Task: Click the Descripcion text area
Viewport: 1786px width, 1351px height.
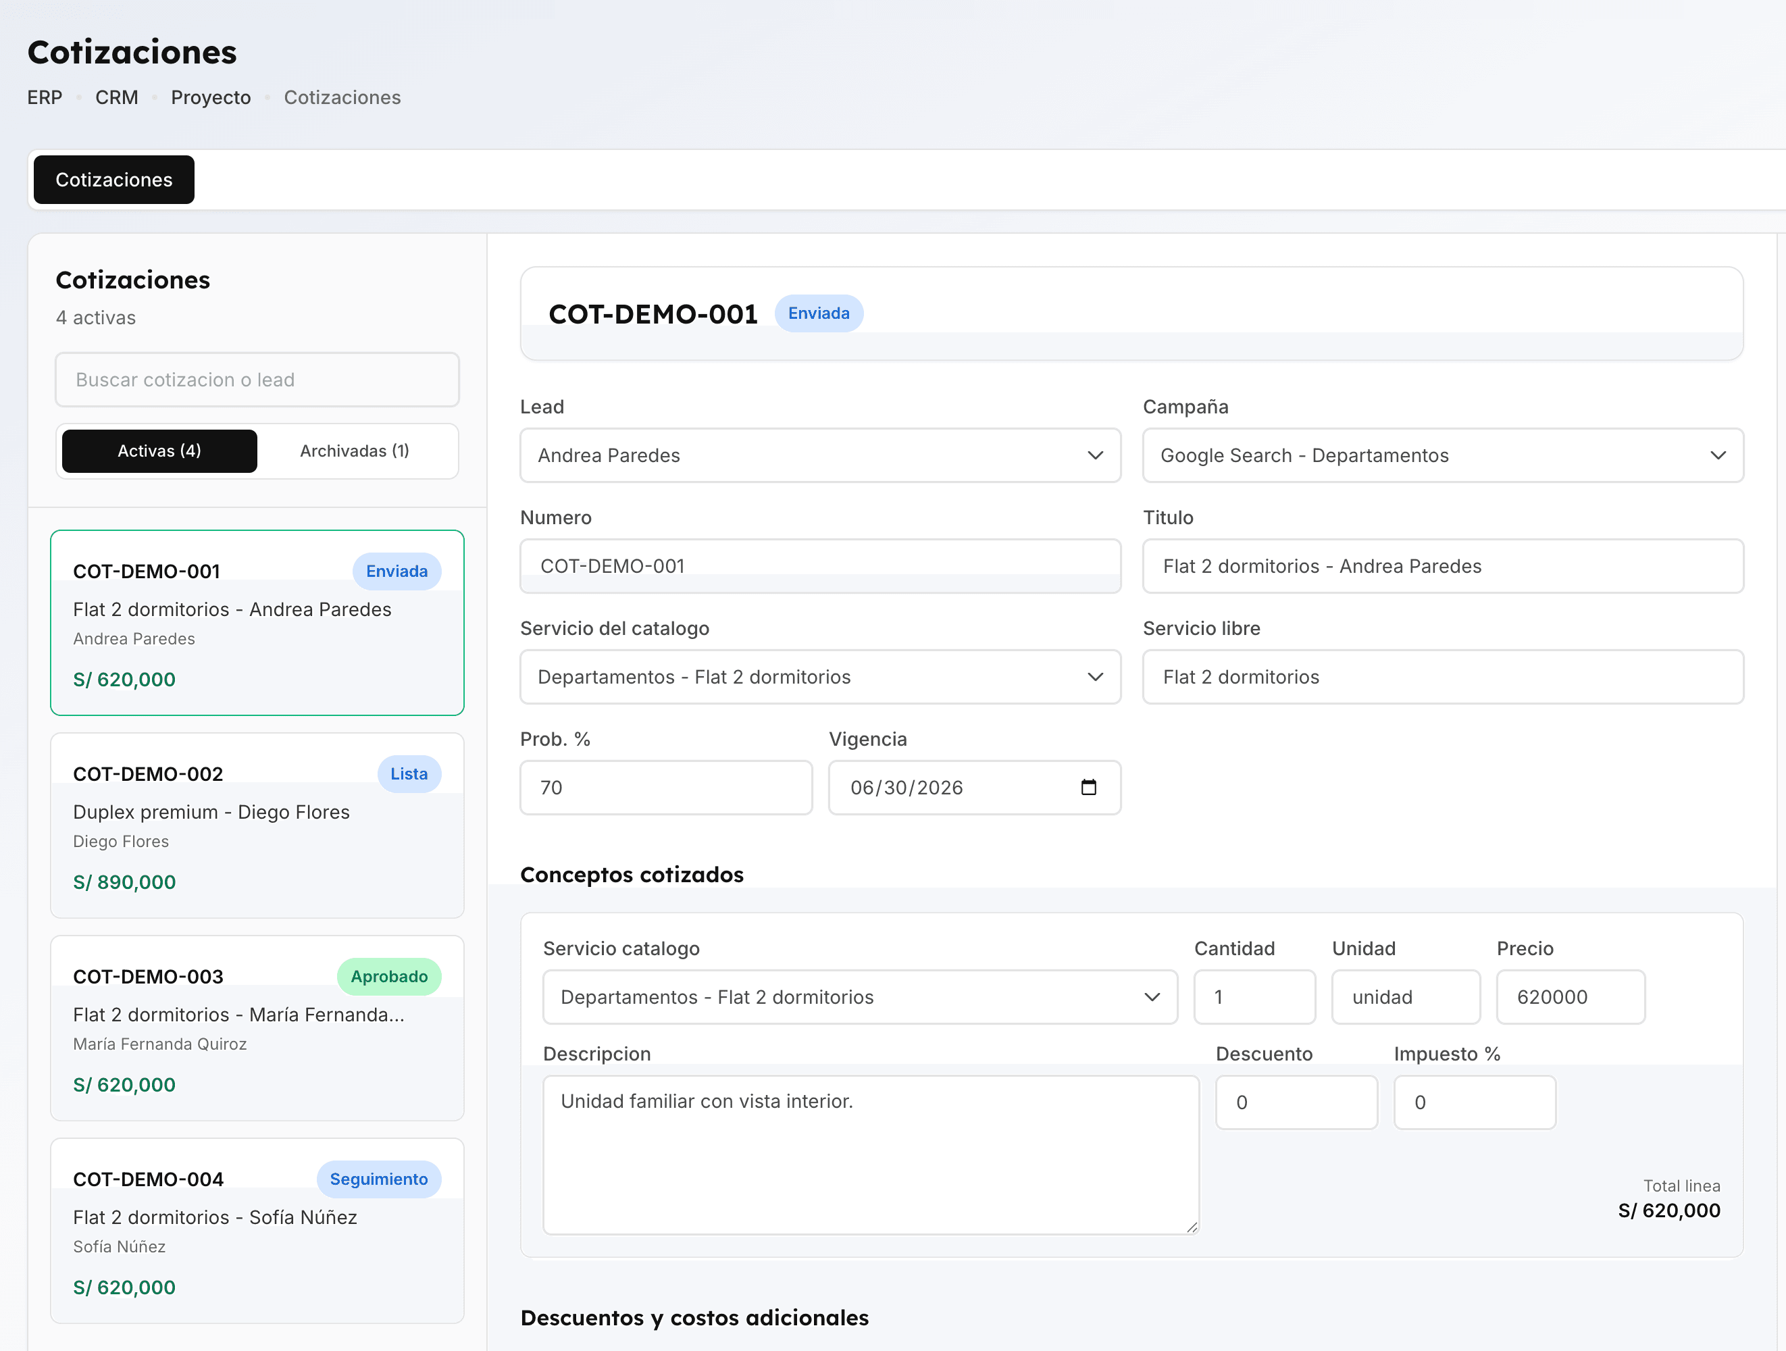Action: (x=871, y=1155)
